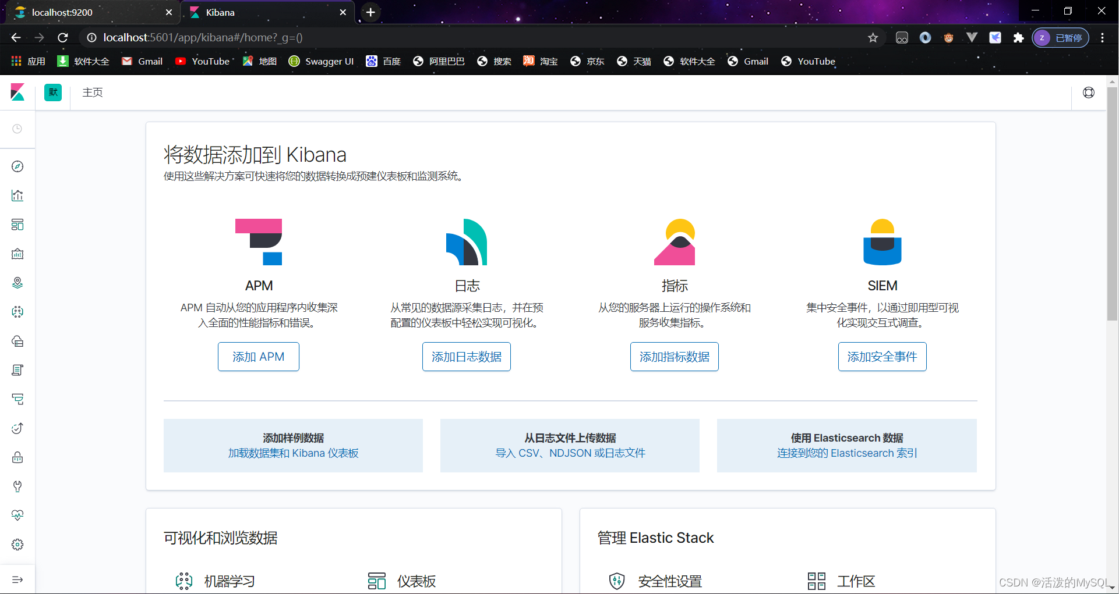Open the SIEM lock icon in sidebar

(x=17, y=457)
